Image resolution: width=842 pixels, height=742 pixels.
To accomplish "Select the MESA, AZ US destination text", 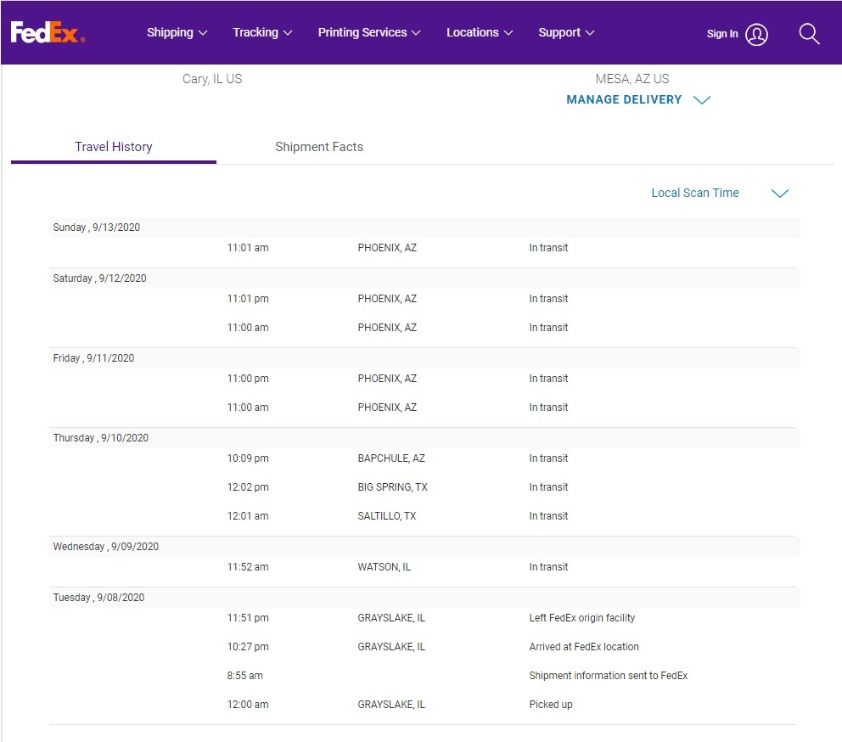I will (x=632, y=79).
